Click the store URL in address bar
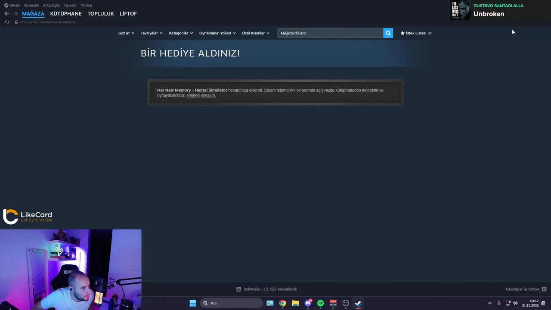The image size is (551, 310). coord(48,22)
